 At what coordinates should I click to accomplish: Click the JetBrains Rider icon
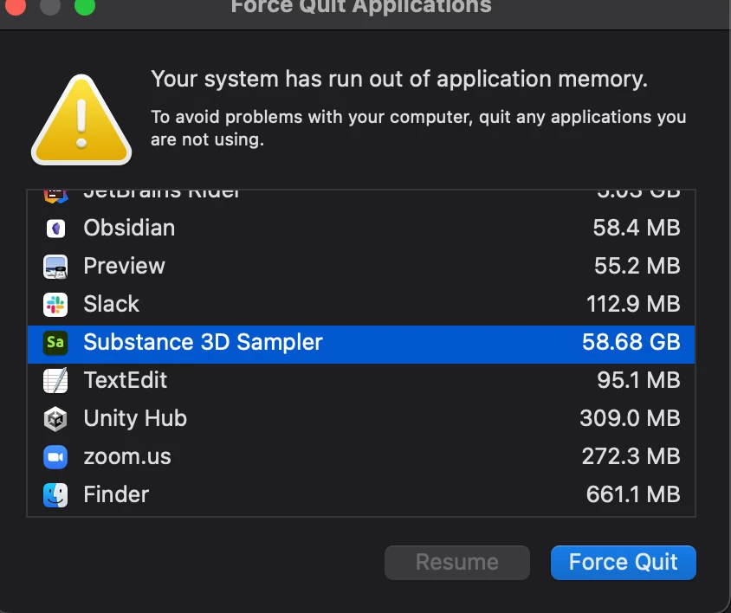[x=55, y=195]
